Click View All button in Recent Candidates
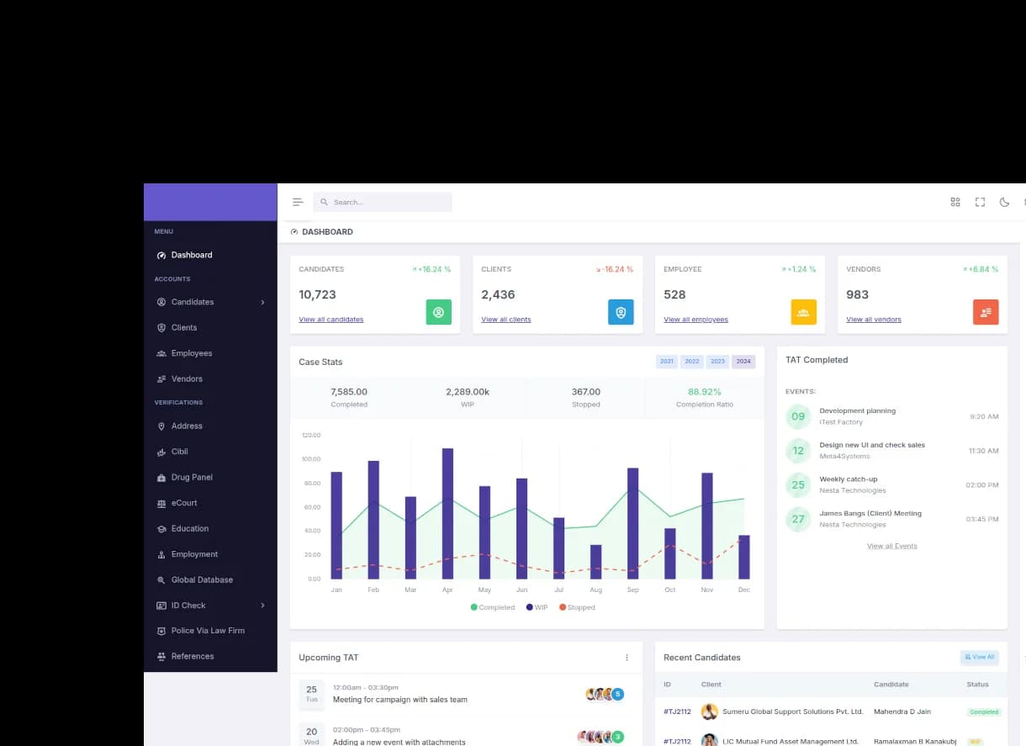This screenshot has height=746, width=1026. (x=980, y=658)
